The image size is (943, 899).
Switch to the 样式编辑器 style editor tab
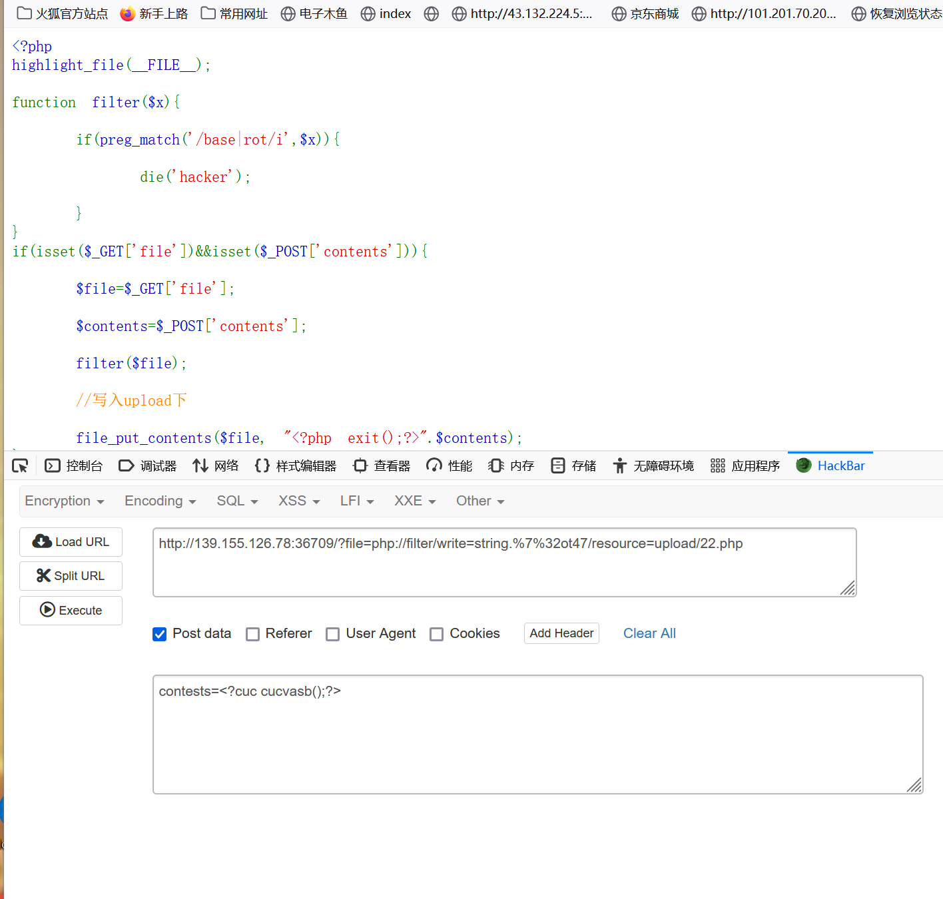pyautogui.click(x=295, y=465)
